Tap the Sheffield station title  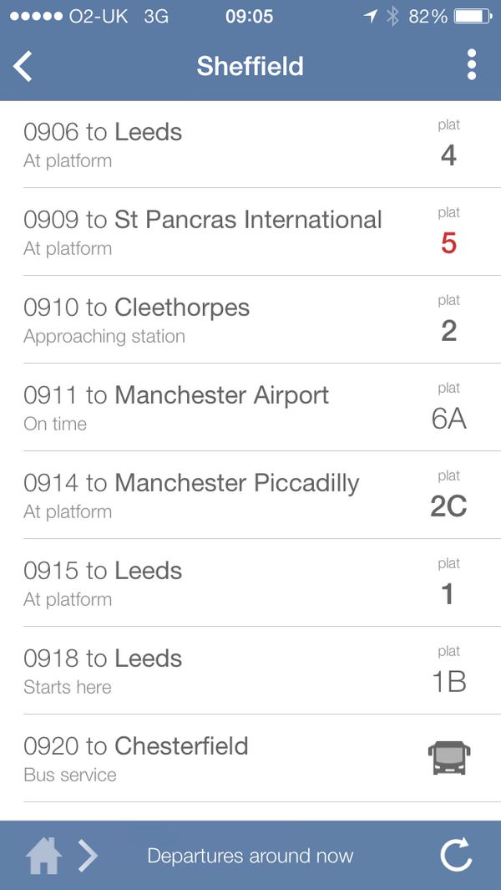[x=250, y=66]
